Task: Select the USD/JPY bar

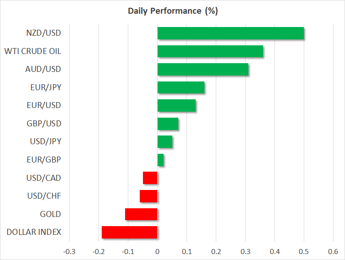Action: point(164,142)
